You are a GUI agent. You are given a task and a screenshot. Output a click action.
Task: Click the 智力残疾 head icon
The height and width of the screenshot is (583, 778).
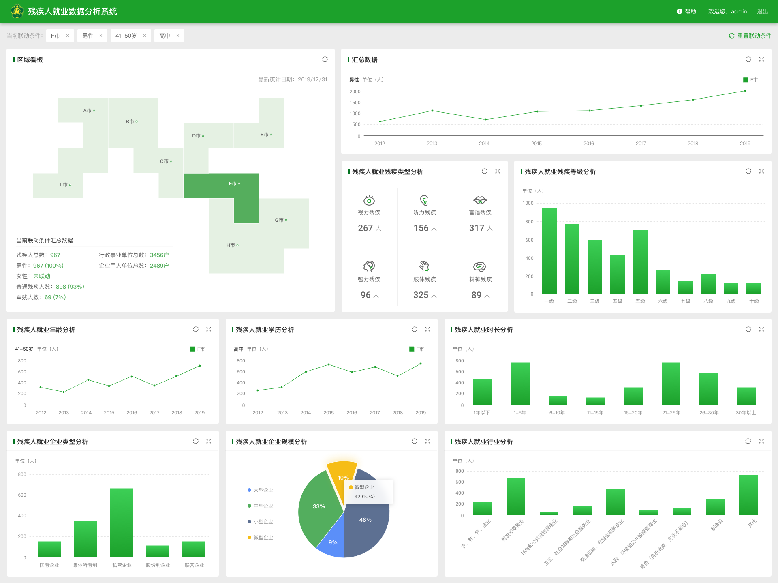point(369,266)
